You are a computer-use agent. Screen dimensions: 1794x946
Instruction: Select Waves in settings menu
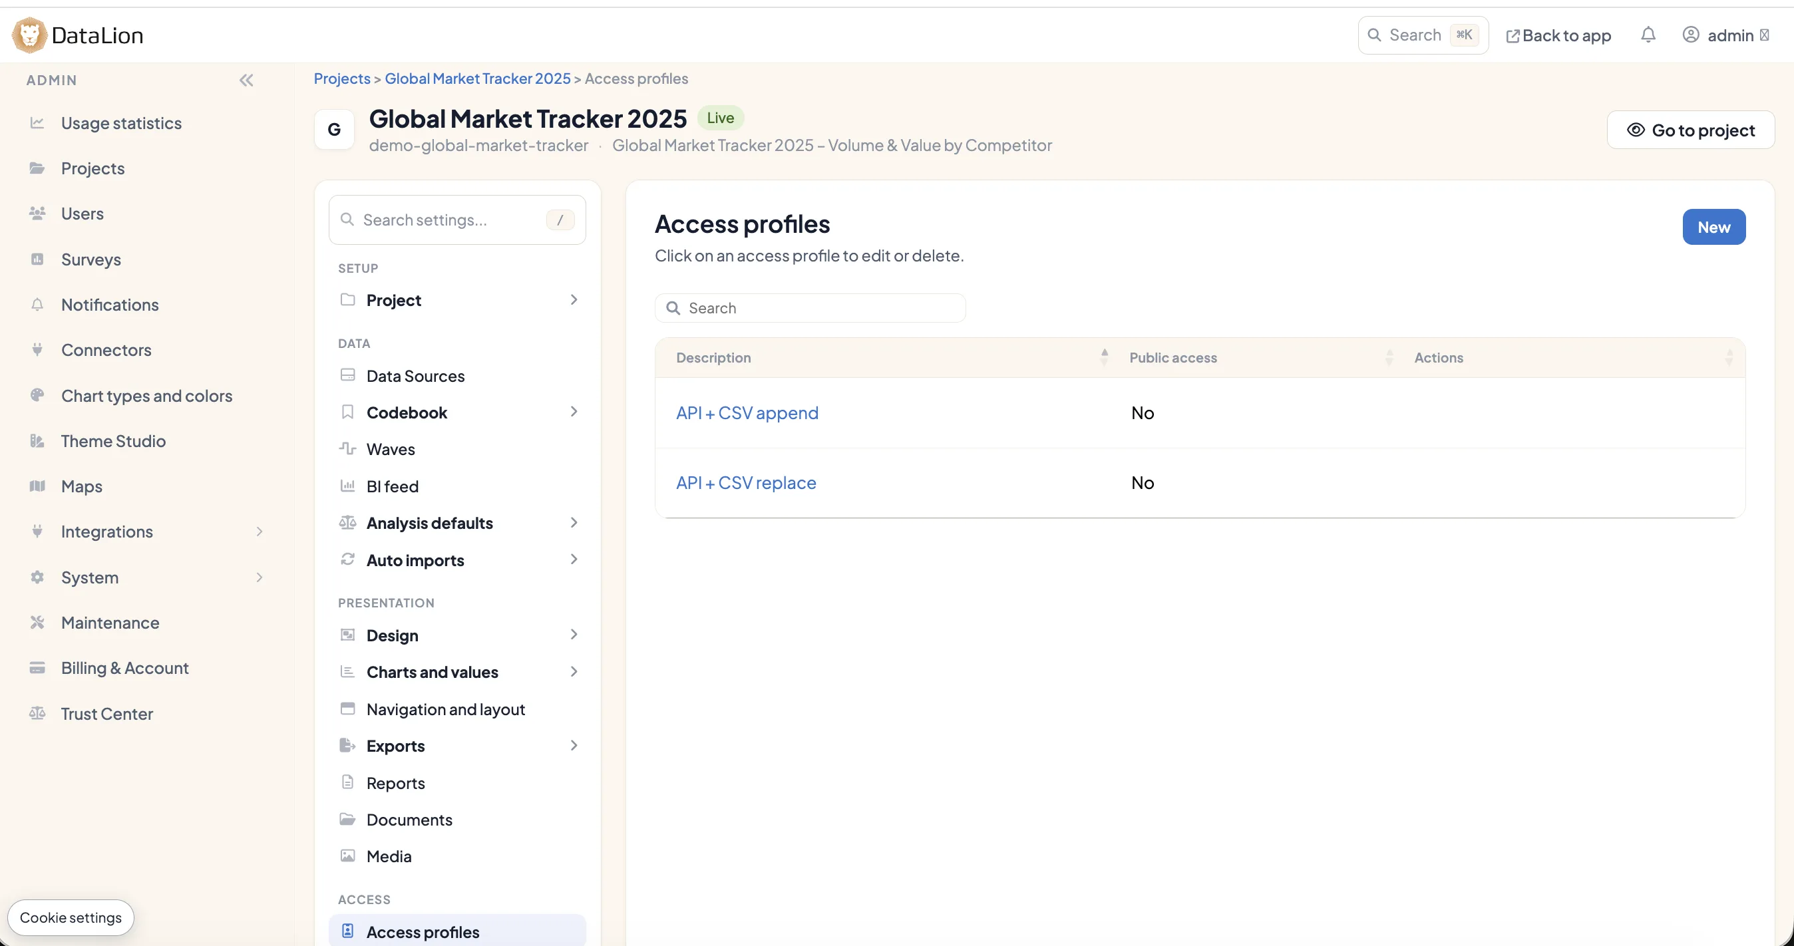[x=458, y=449]
